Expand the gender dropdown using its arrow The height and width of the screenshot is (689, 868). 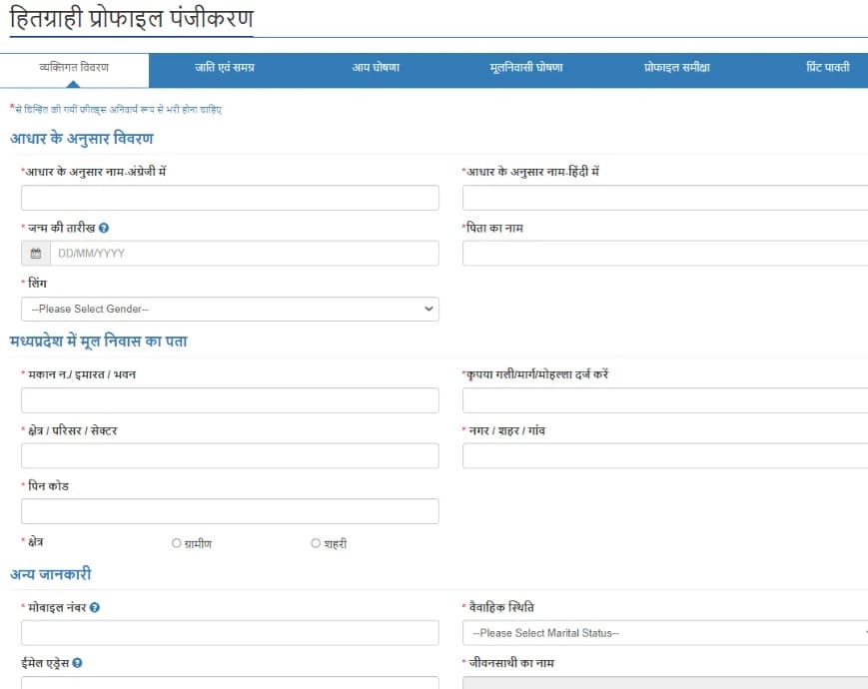click(x=428, y=309)
